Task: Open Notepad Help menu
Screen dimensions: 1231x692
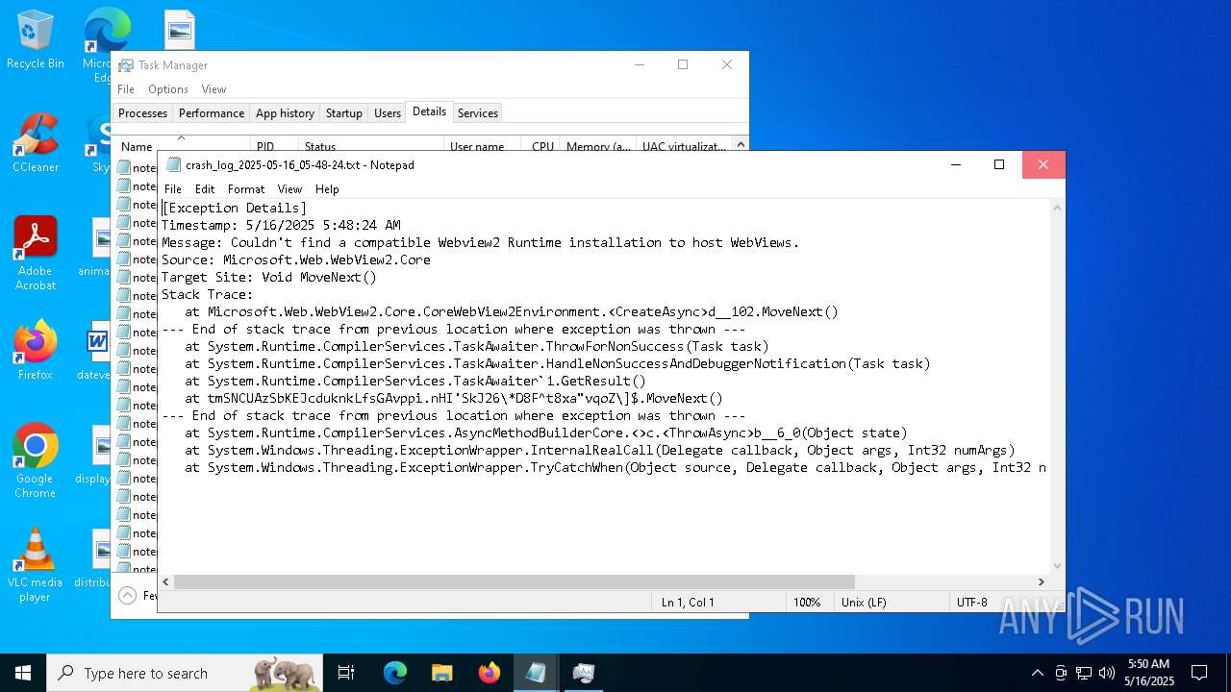Action: click(327, 189)
